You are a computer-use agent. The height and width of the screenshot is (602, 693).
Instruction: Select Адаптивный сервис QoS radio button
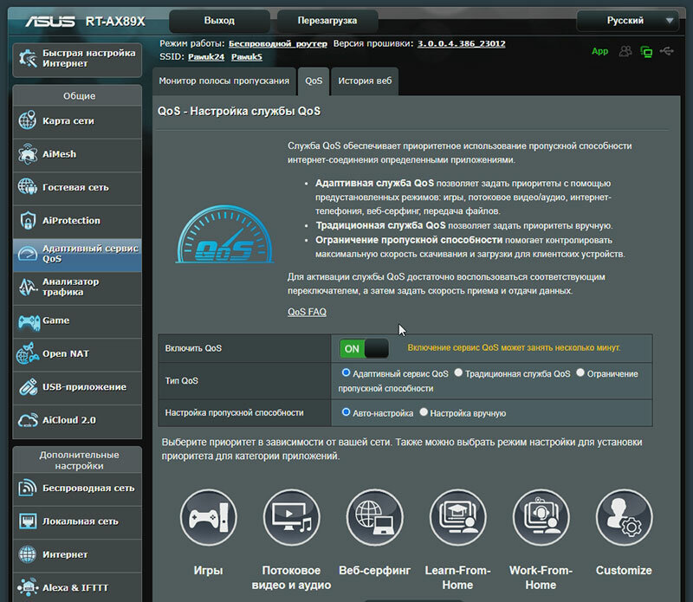pyautogui.click(x=346, y=372)
